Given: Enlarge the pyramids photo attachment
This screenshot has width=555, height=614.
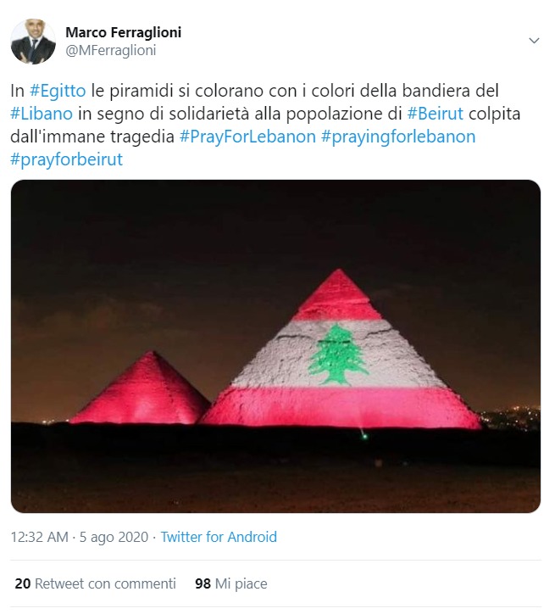Looking at the screenshot, I should point(275,346).
